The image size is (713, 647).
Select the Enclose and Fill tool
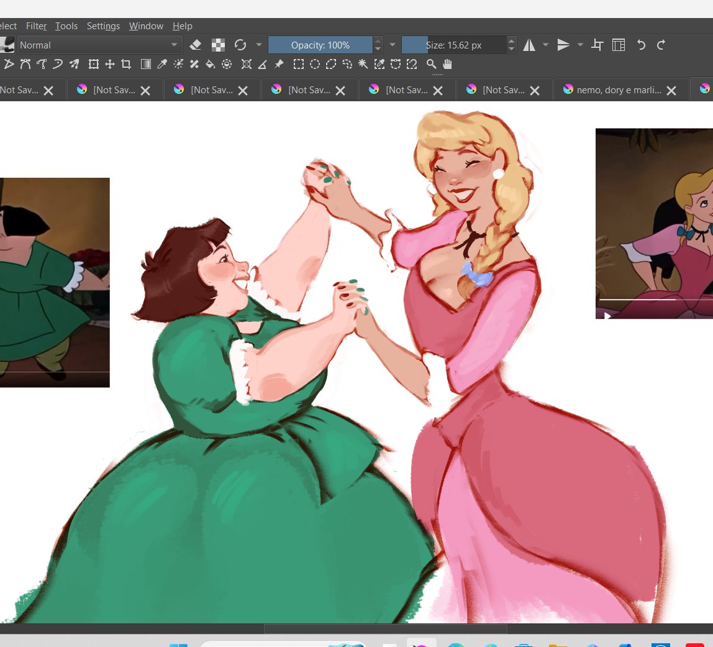(x=227, y=64)
